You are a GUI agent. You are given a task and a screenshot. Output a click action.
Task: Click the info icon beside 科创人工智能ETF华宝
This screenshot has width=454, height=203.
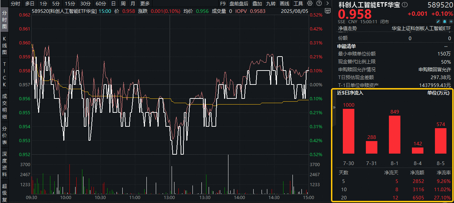click(x=405, y=5)
